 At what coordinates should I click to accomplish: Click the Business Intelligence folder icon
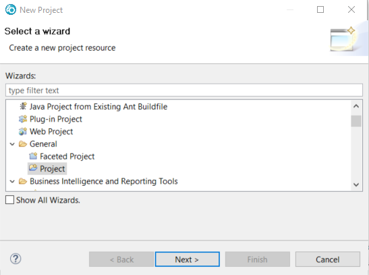coord(23,181)
